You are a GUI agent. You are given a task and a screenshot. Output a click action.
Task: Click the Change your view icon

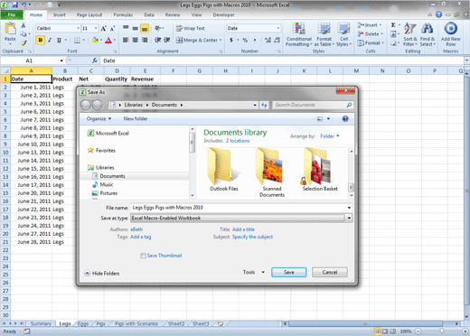point(320,118)
